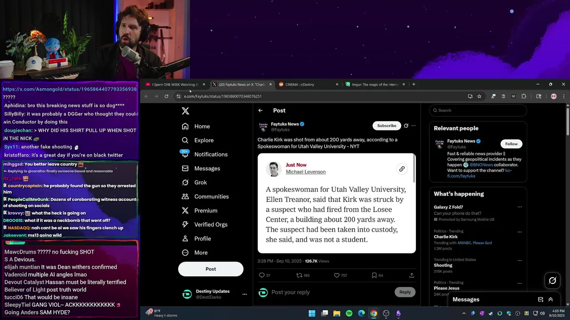Open the Charlie Kirk trending topic
Screen dimensions: 570x320
coord(446,237)
